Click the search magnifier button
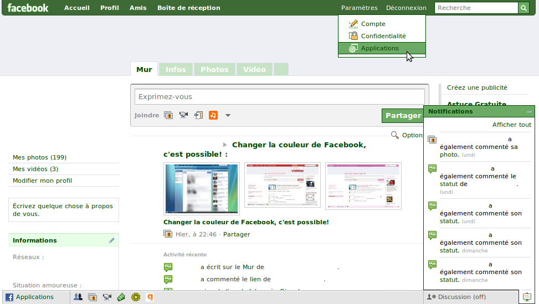 523,8
